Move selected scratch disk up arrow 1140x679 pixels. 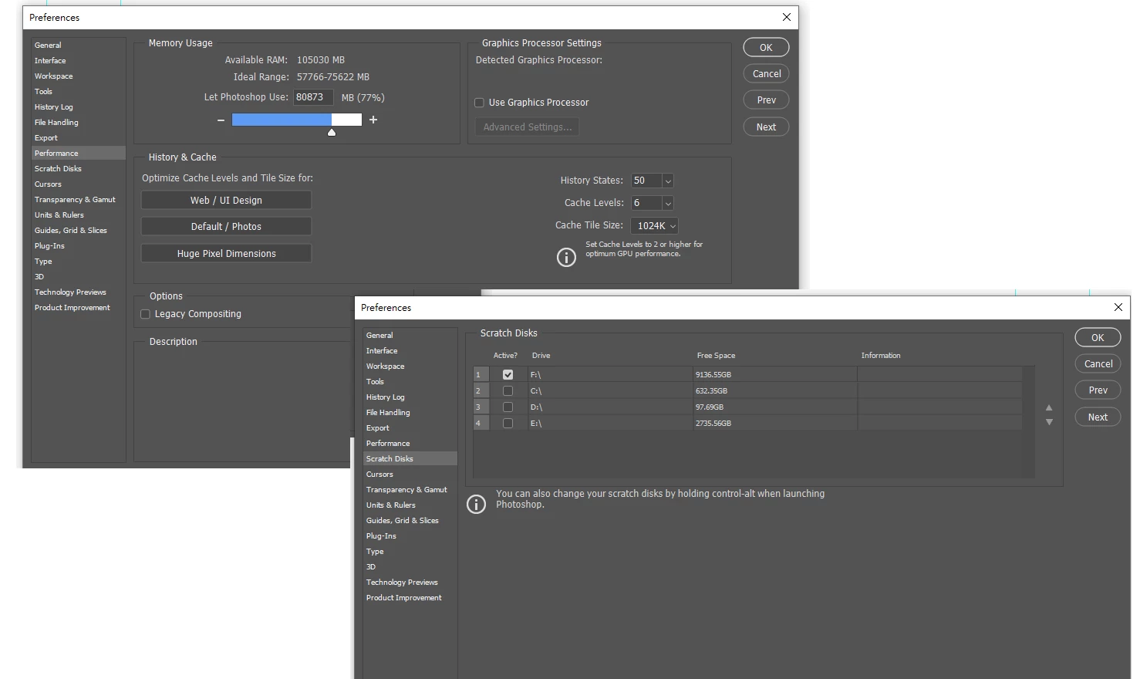(x=1049, y=407)
